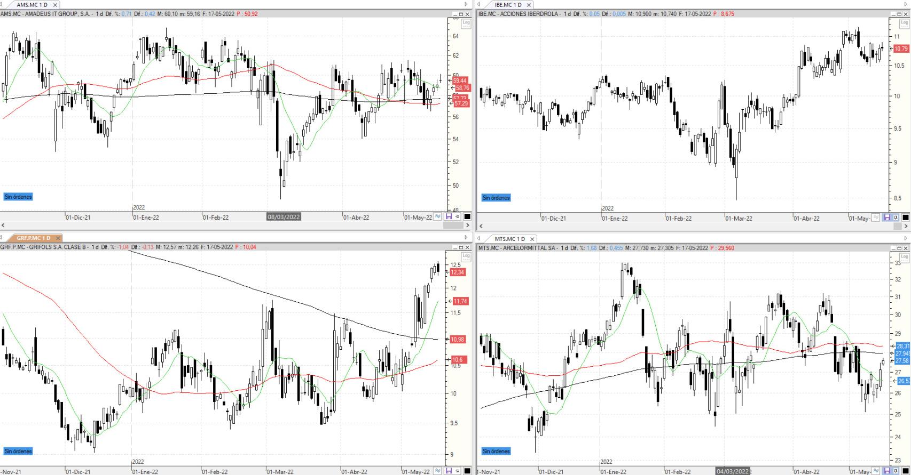
Task: Click save diskette icon in Iberdrola chart
Action: pyautogui.click(x=887, y=218)
